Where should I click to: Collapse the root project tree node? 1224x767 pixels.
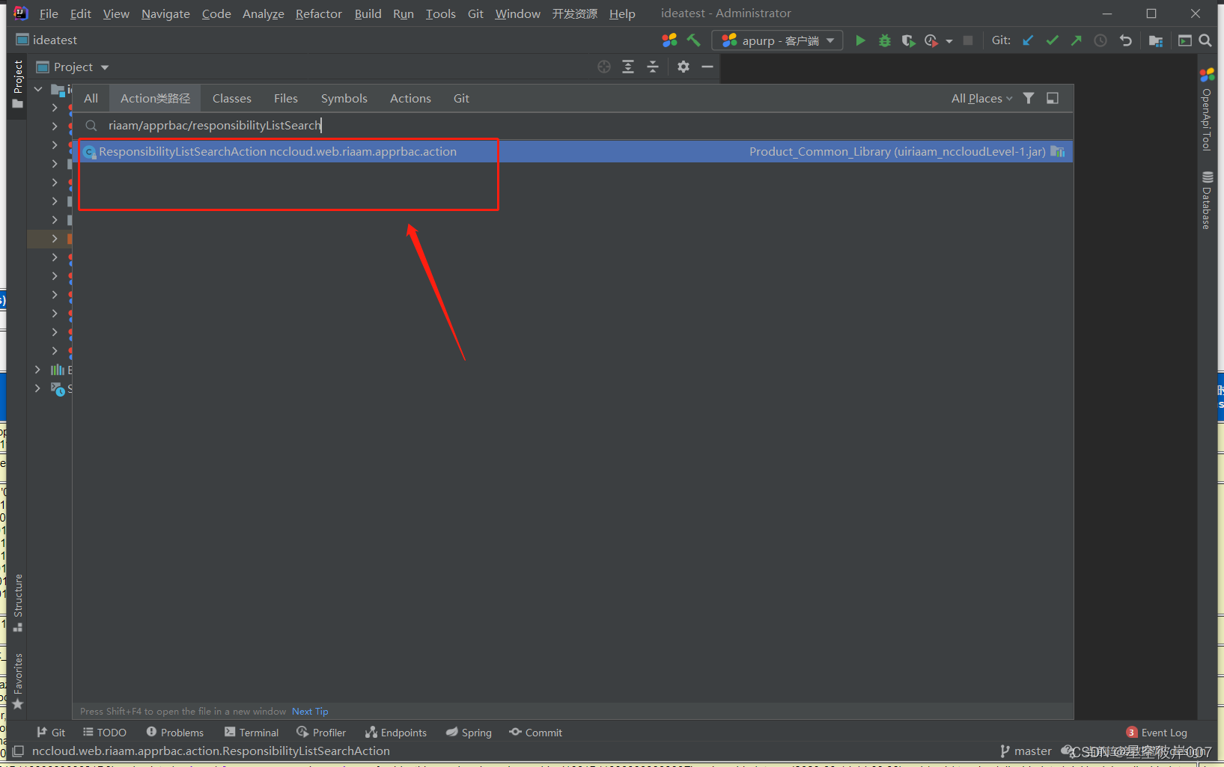[x=38, y=89]
